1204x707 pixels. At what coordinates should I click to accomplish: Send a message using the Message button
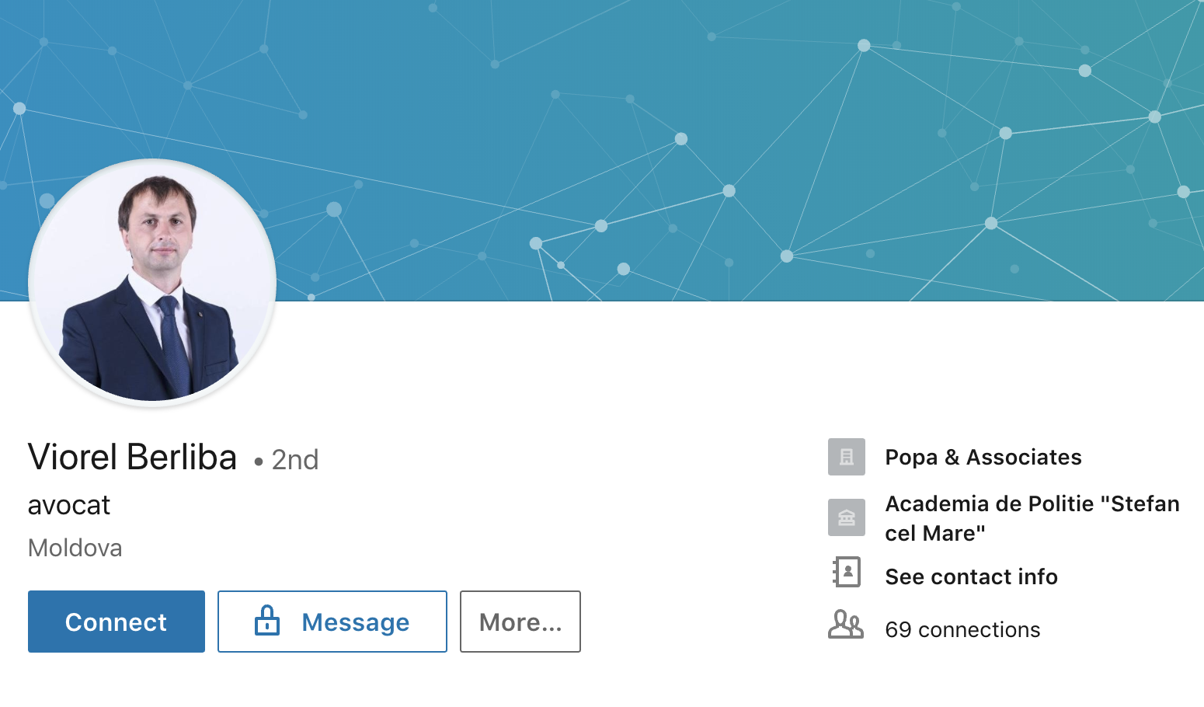[x=332, y=622]
